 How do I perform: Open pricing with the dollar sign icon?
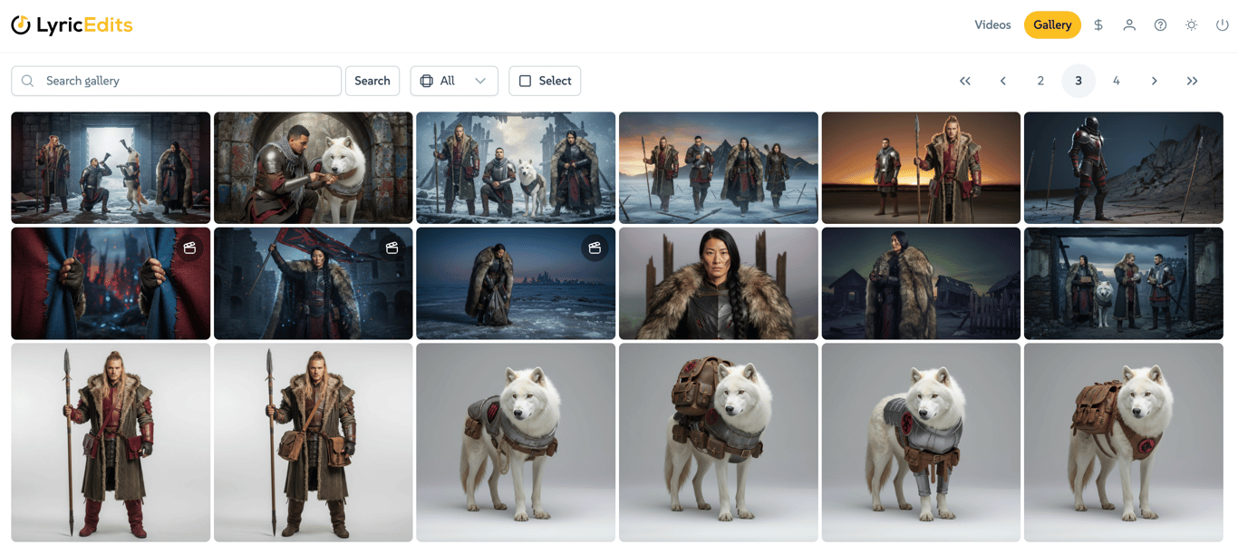point(1098,24)
